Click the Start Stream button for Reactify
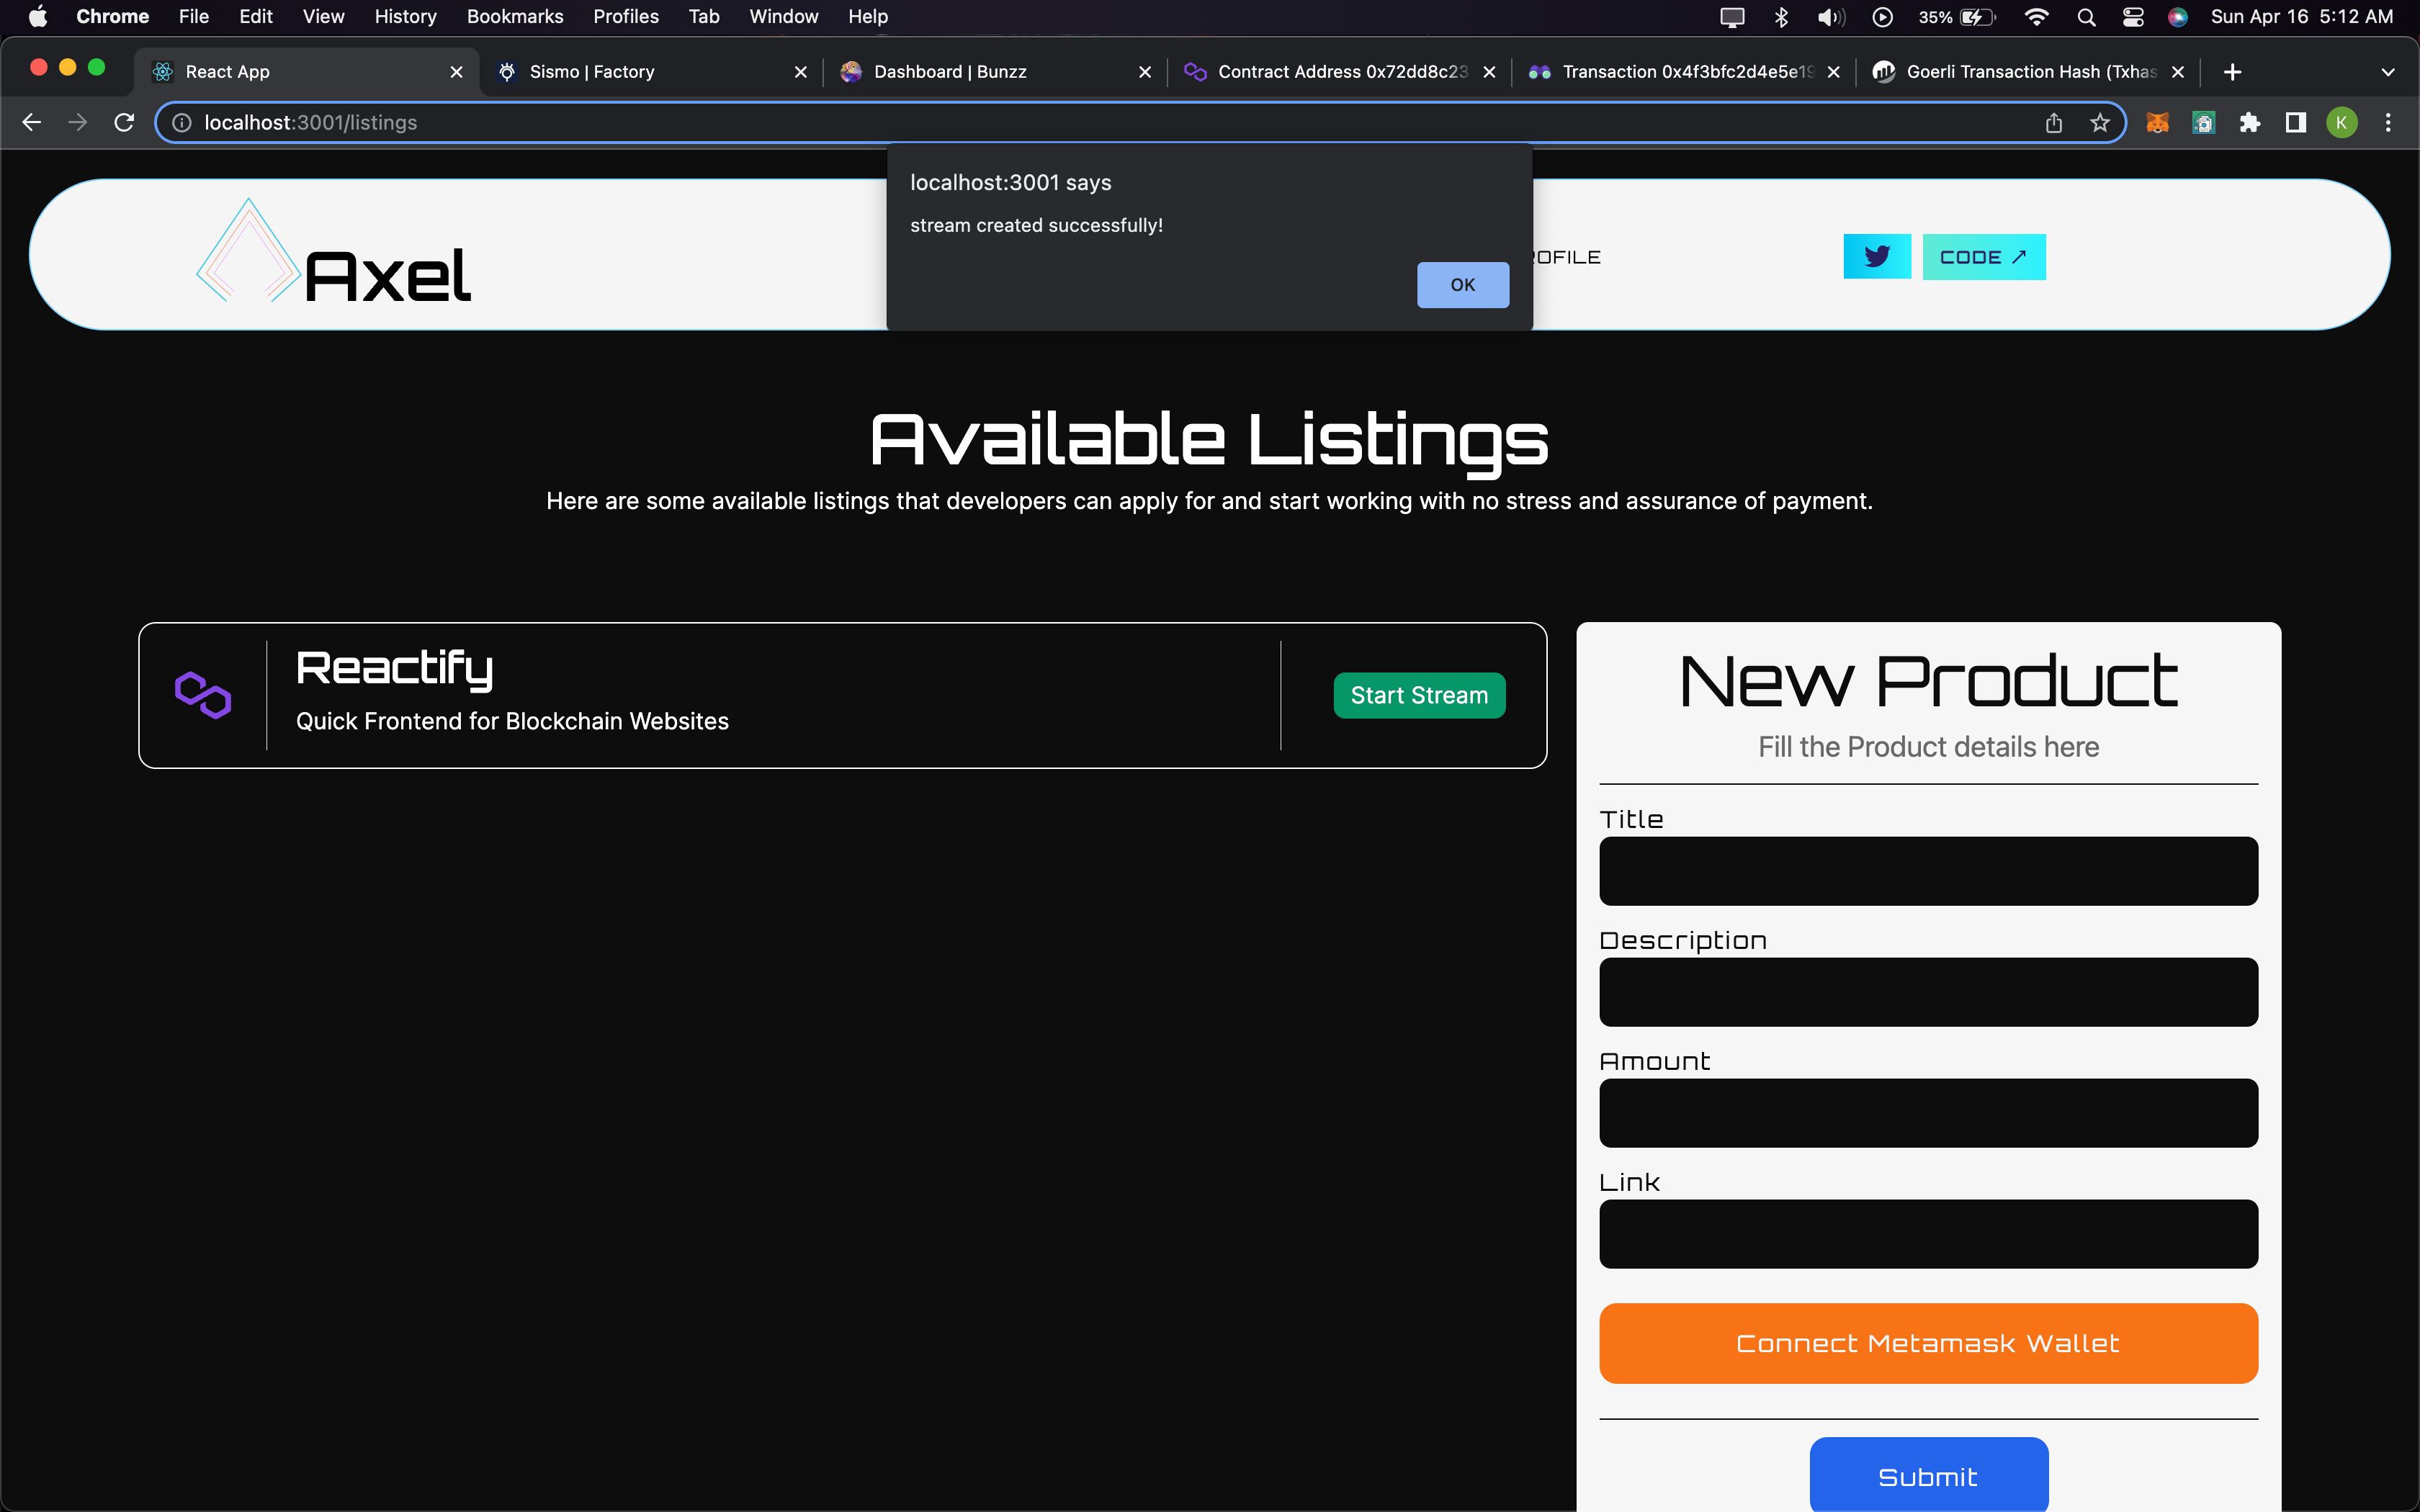 [1419, 695]
